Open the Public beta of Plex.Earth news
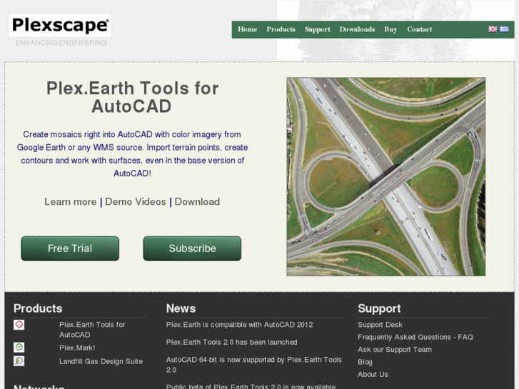This screenshot has height=389, width=519. point(251,386)
